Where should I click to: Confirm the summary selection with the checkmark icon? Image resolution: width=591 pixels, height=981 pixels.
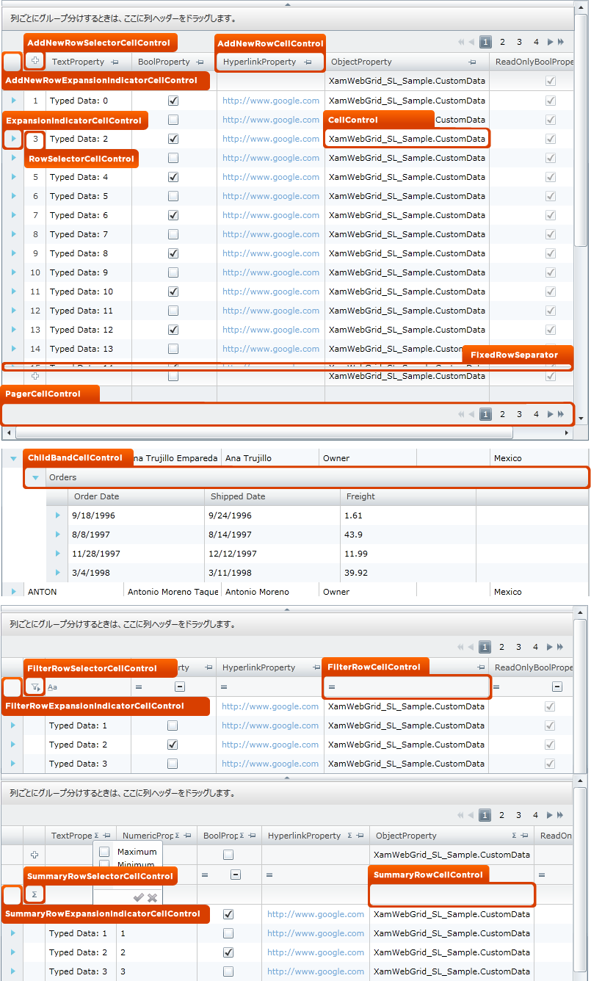click(x=138, y=897)
